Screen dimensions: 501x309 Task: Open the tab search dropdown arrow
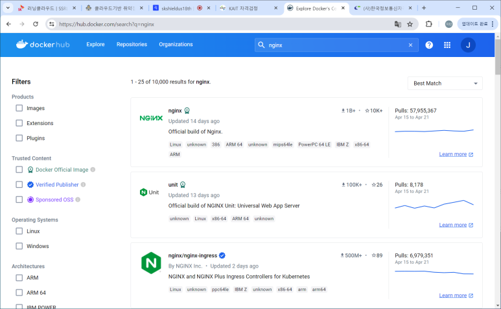click(8, 8)
